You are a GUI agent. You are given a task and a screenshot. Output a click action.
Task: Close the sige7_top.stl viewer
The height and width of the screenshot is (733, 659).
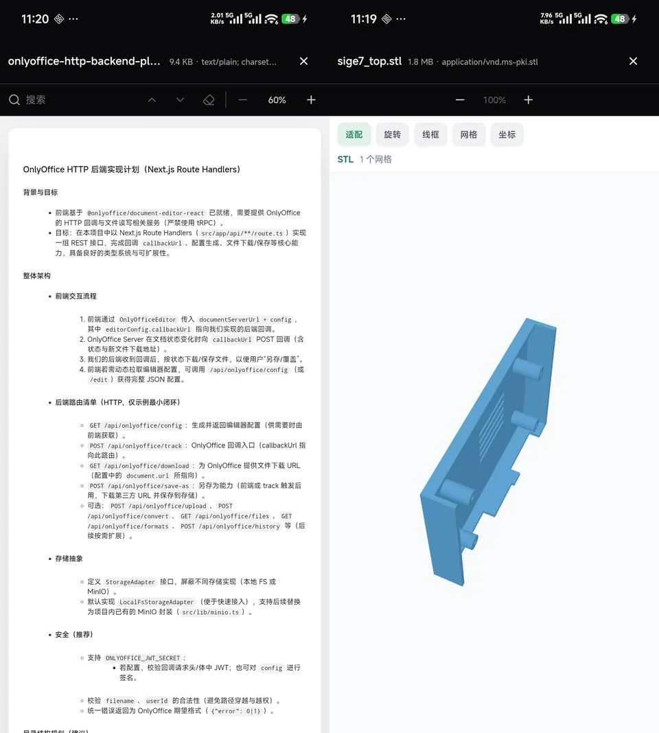click(633, 61)
